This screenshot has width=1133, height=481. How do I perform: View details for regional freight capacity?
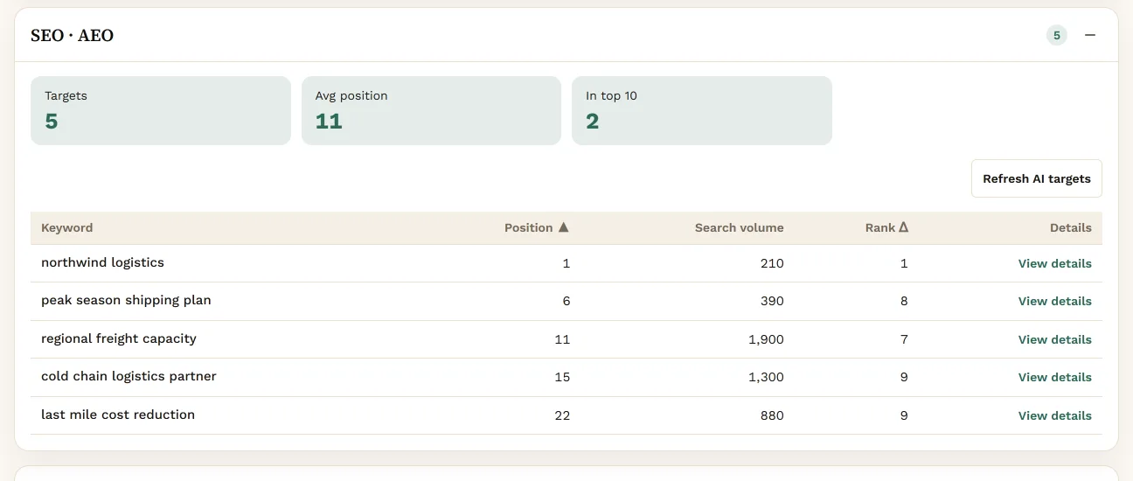pos(1055,339)
